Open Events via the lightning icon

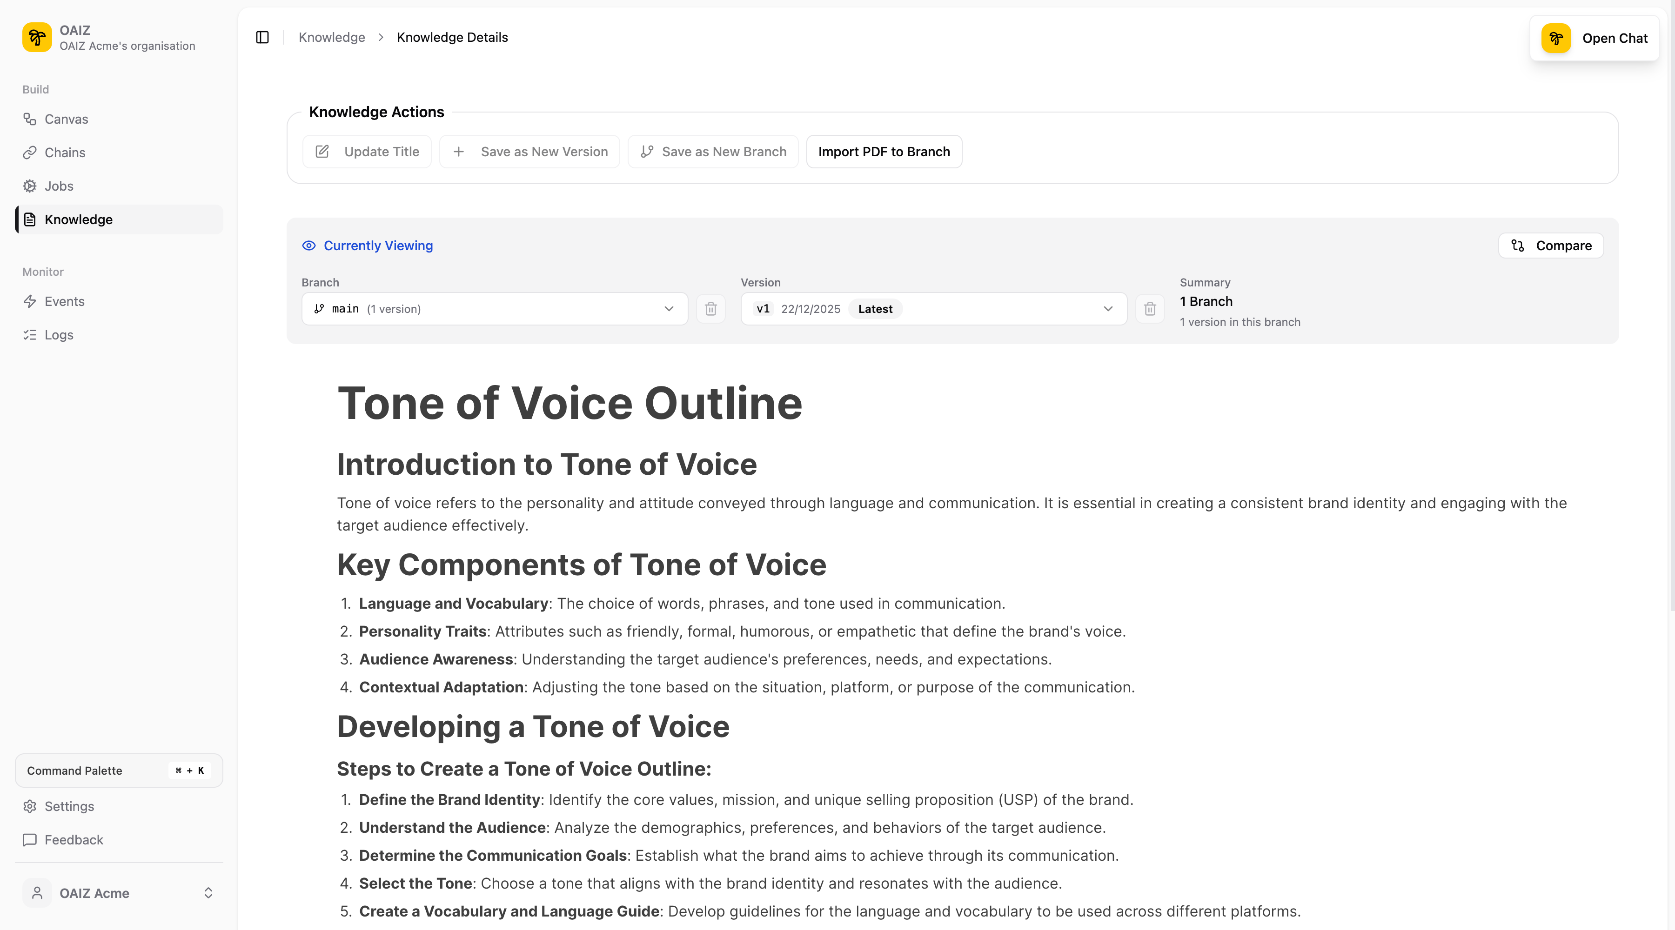(30, 301)
